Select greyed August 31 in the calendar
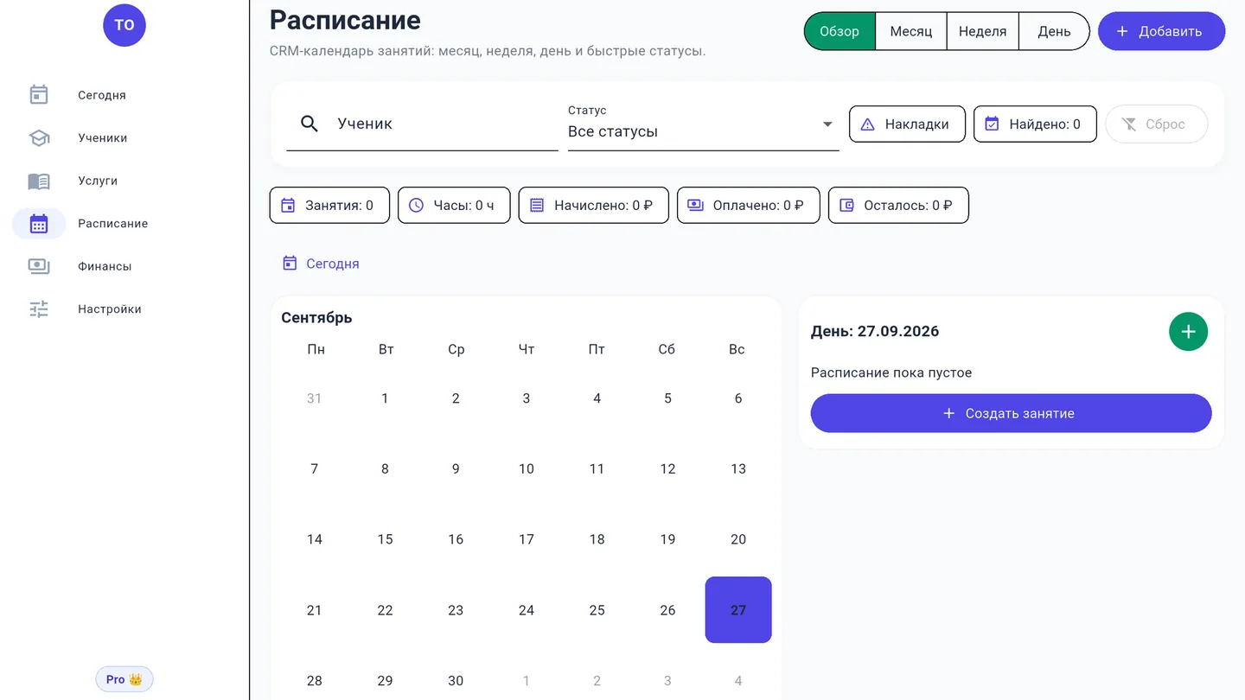1245x700 pixels. (315, 398)
